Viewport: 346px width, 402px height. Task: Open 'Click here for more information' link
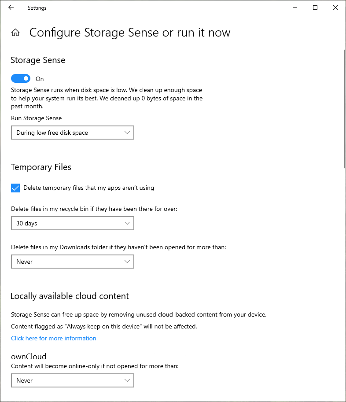tap(54, 338)
